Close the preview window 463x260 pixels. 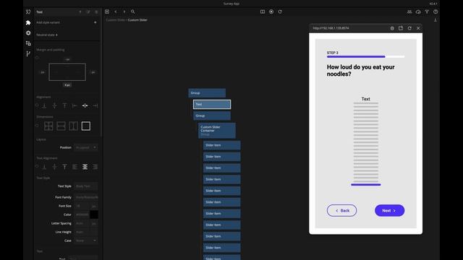(418, 28)
